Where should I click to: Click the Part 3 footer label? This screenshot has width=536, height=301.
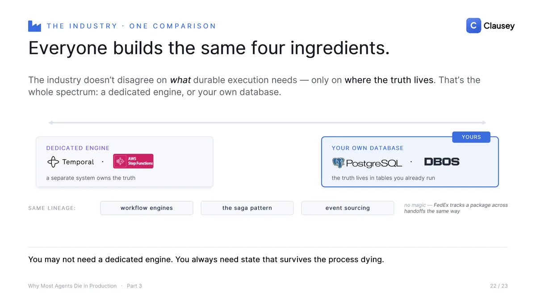(x=134, y=286)
